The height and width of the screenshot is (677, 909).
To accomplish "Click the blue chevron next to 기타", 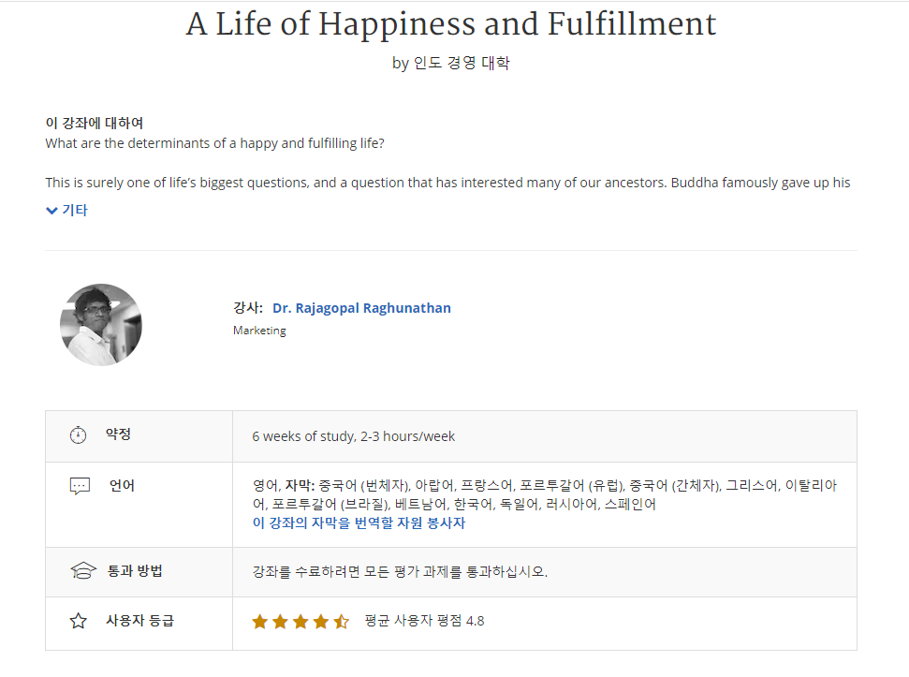I will tap(51, 211).
